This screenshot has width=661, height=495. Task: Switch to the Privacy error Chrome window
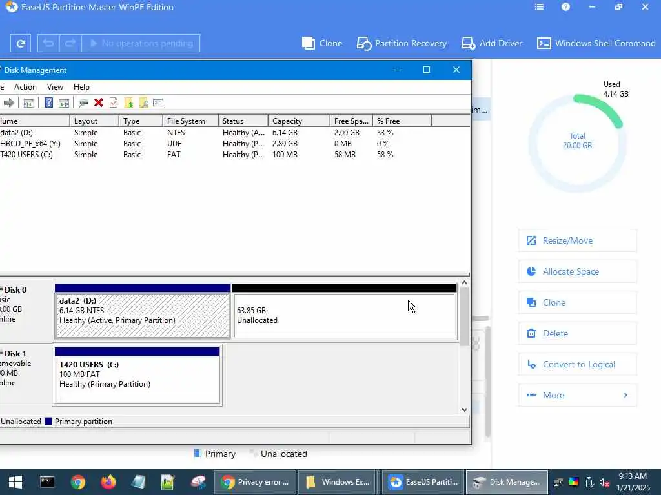coord(254,482)
